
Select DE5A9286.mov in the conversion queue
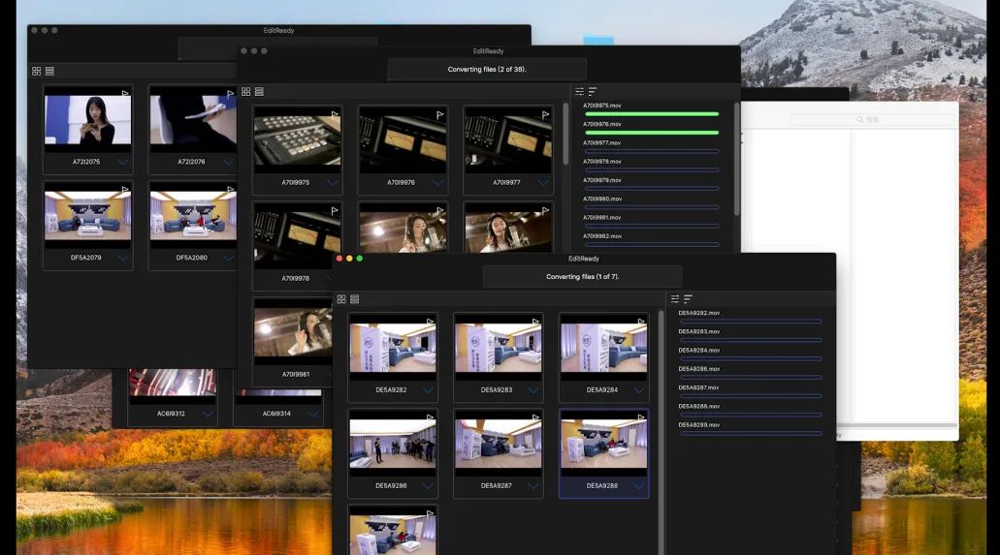[x=699, y=369]
